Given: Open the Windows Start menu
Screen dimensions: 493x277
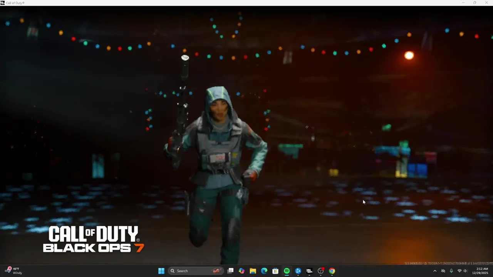Looking at the screenshot, I should tap(161, 271).
